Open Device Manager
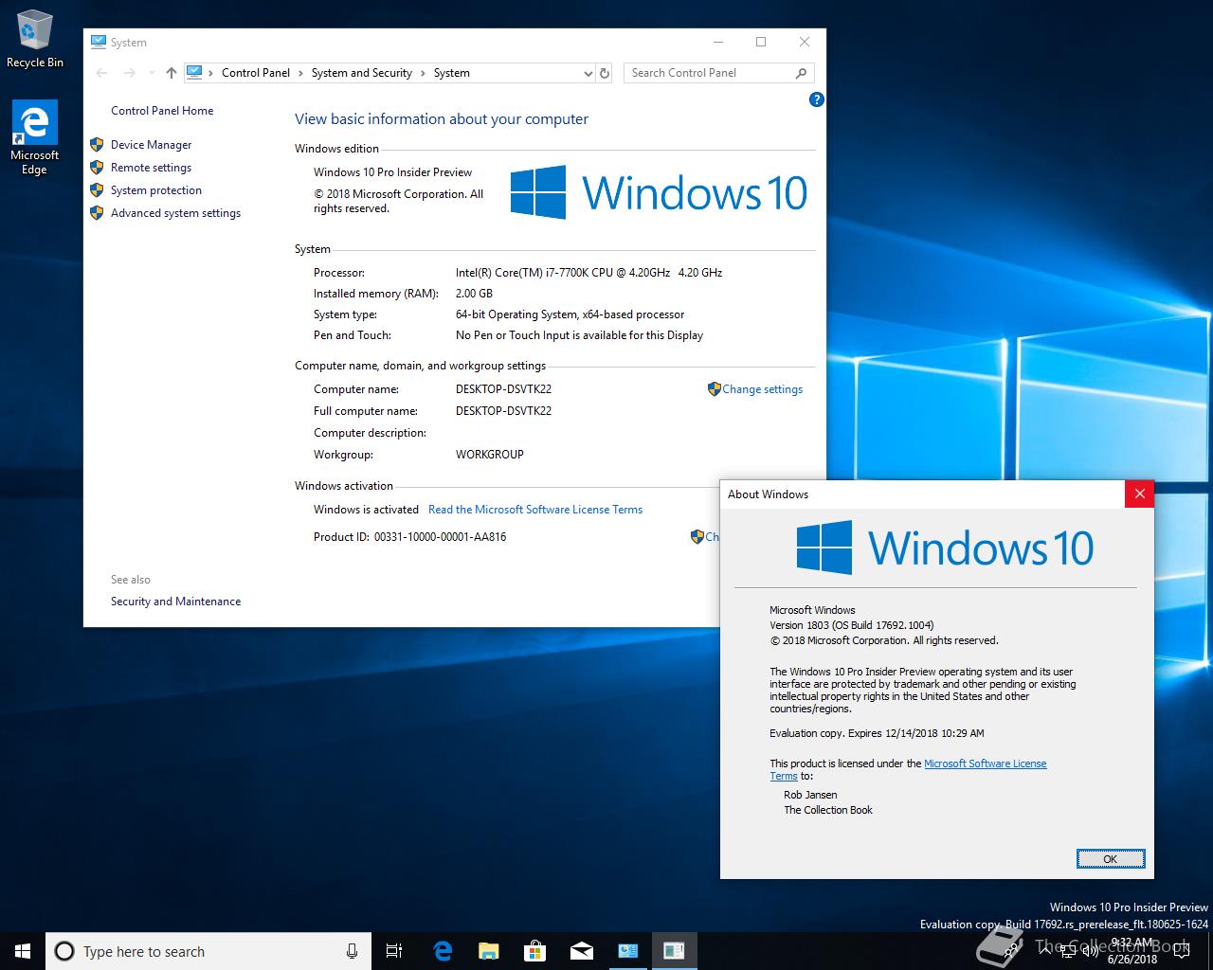The width and height of the screenshot is (1213, 970). point(151,145)
